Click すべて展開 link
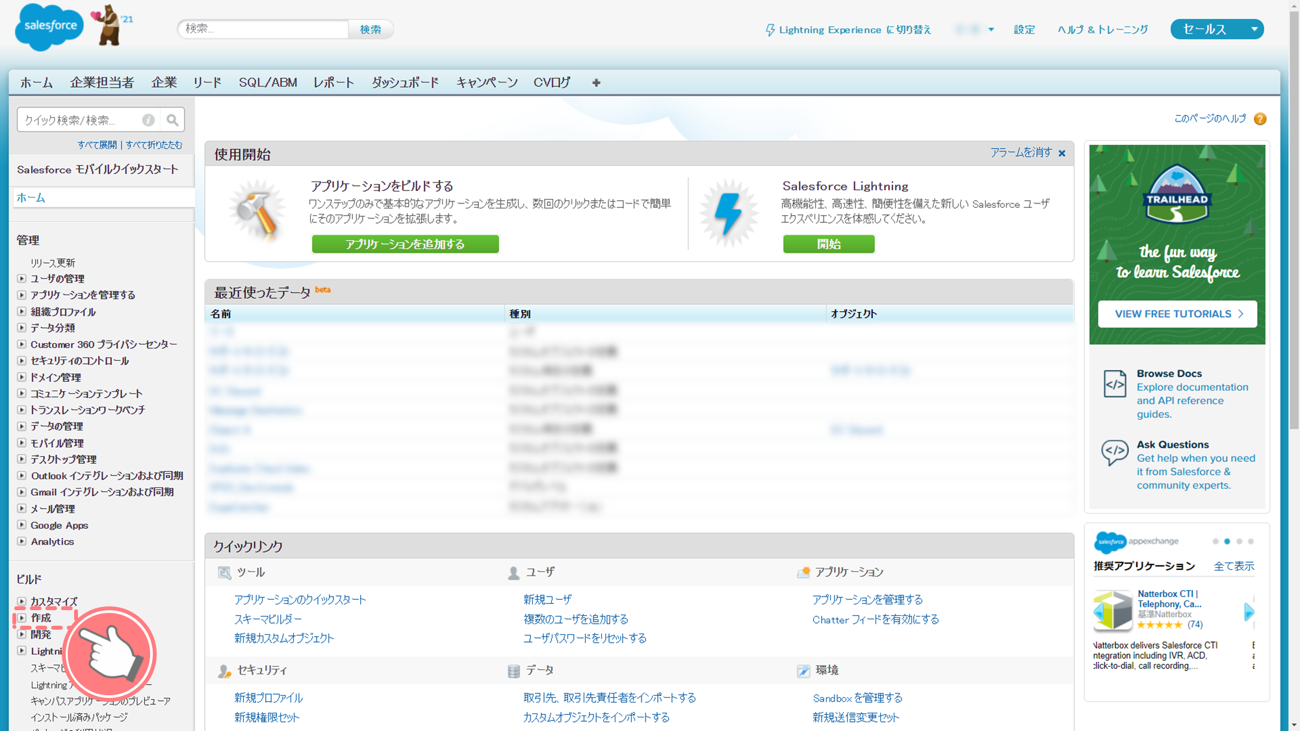 coord(97,145)
